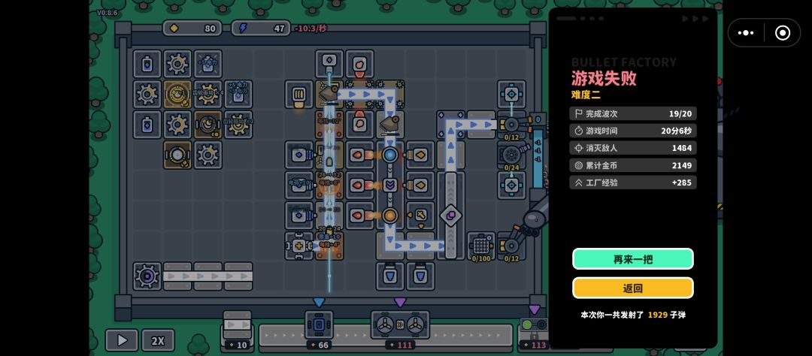The image size is (812, 356).
Task: Click the purple triangle marker above the locked item
Action: click(534, 309)
